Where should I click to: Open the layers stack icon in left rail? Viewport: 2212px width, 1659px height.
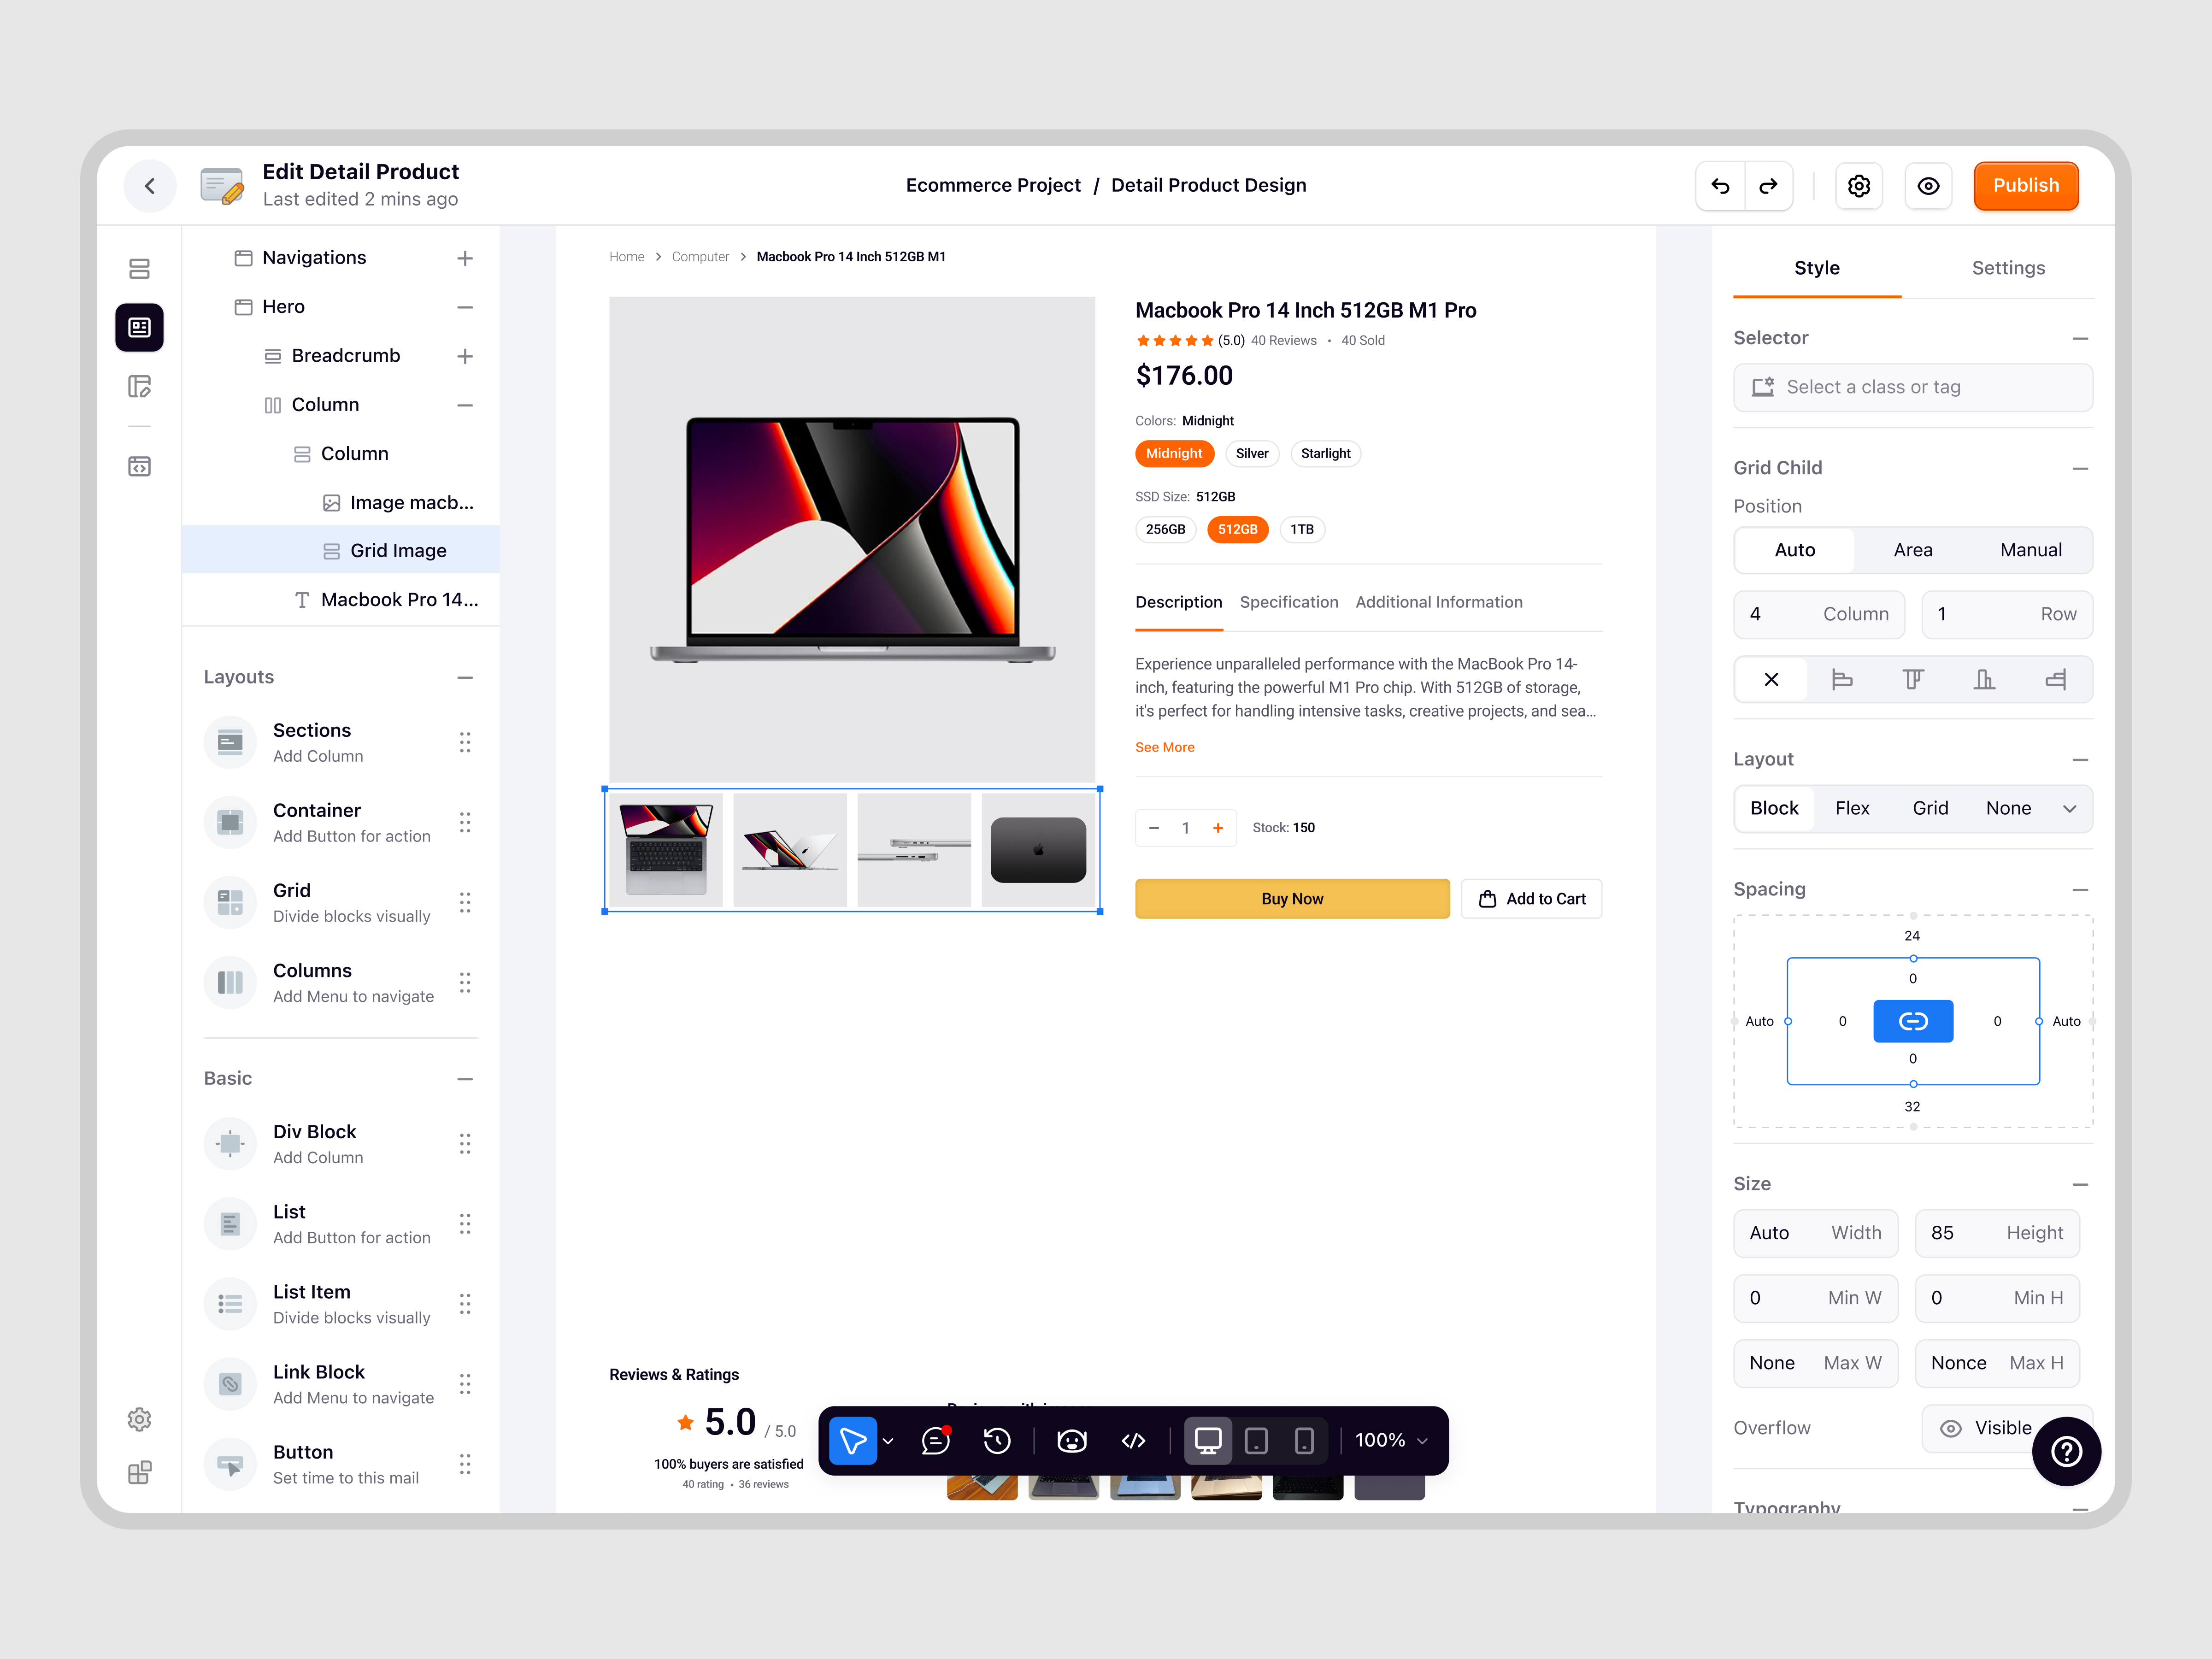point(139,269)
